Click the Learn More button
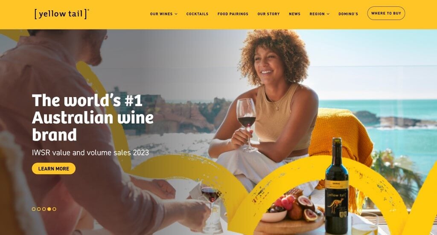The width and height of the screenshot is (437, 235). pyautogui.click(x=53, y=169)
